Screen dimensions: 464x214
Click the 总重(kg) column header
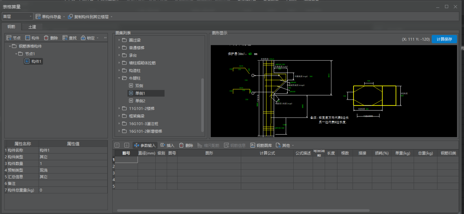tap(426, 153)
